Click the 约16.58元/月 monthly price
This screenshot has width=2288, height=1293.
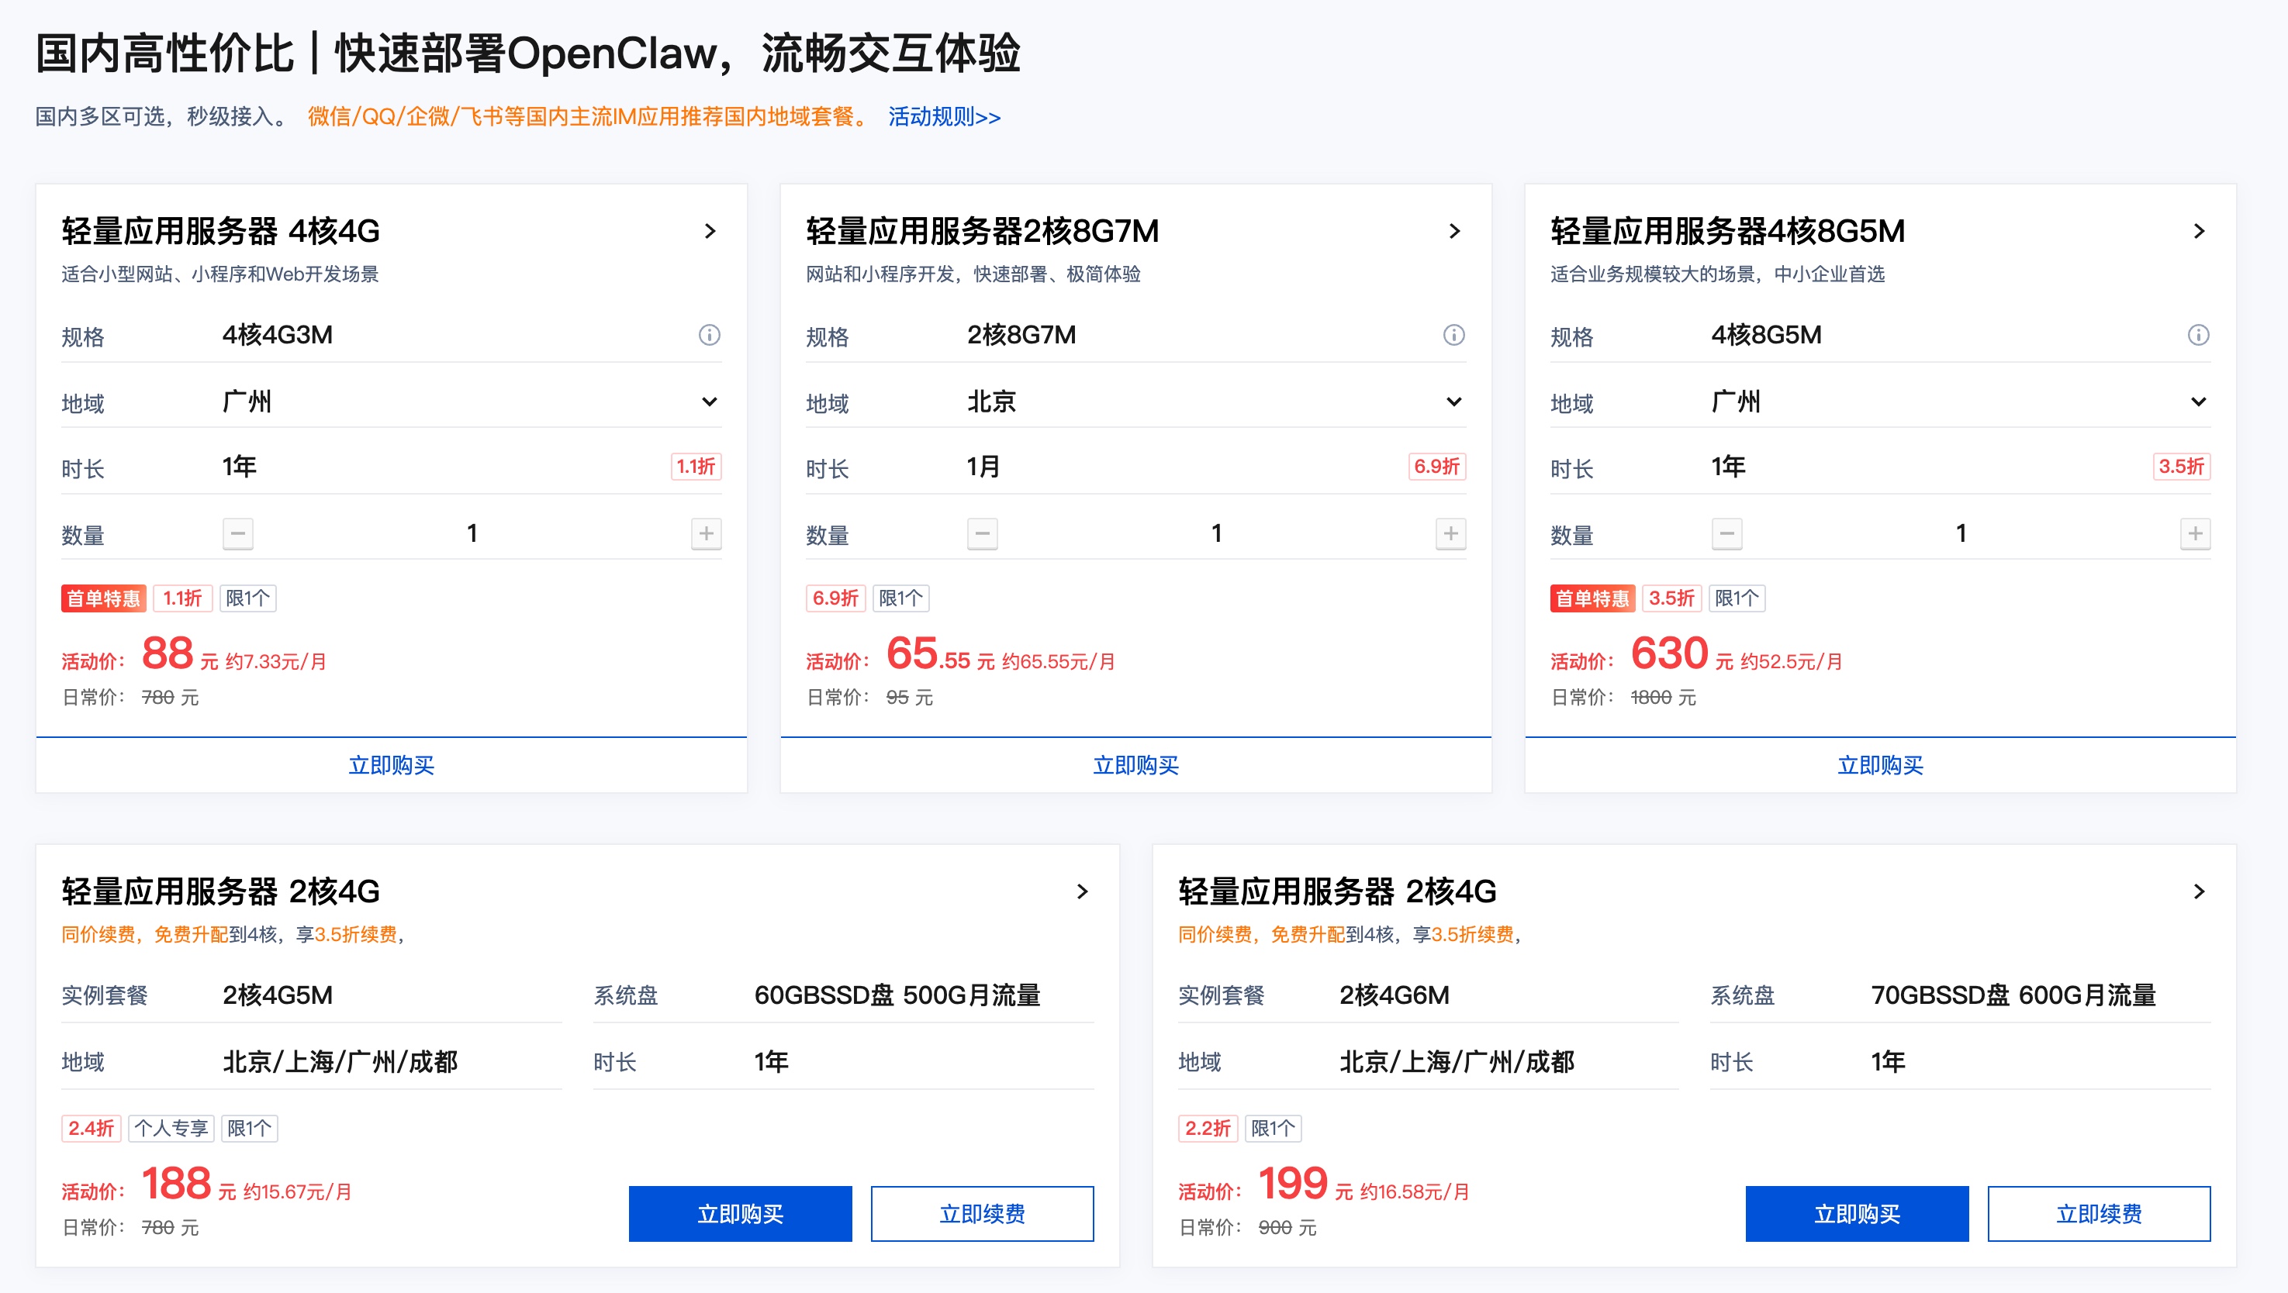point(1415,1191)
